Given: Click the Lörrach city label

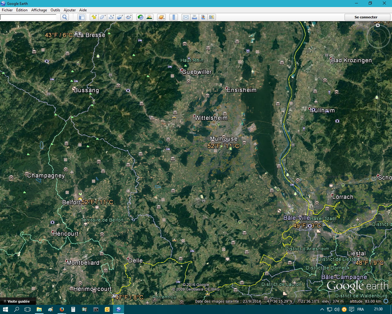Looking at the screenshot, I should tap(343, 197).
